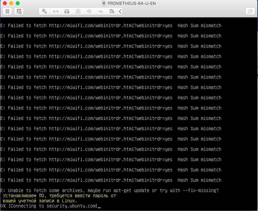Click the 'вашей учетной записи в Linux' line
The width and height of the screenshot is (258, 211).
click(x=40, y=201)
